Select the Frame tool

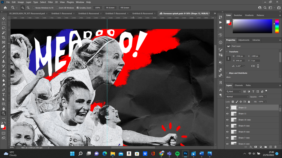click(x=4, y=42)
